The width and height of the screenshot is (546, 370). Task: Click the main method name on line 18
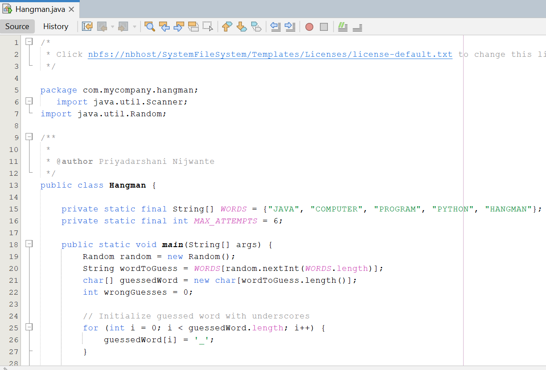click(173, 244)
